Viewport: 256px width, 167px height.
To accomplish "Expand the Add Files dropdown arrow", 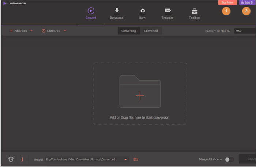I will pos(31,31).
